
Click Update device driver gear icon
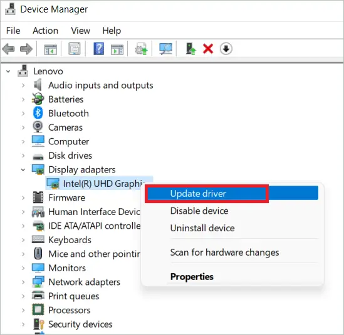click(x=141, y=49)
